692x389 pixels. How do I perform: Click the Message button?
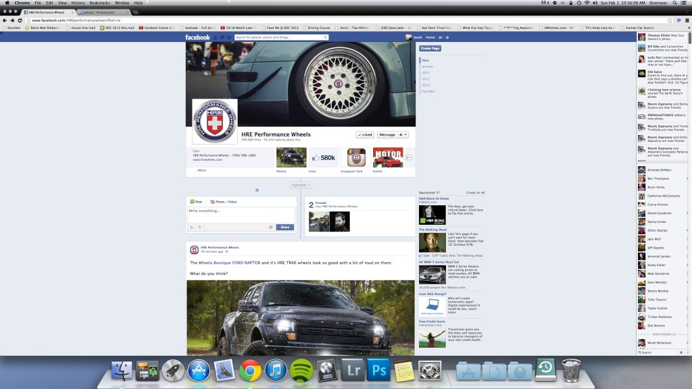click(x=387, y=134)
